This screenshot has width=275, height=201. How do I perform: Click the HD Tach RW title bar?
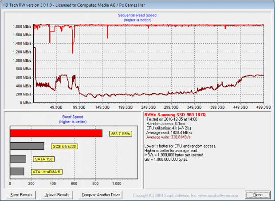(89, 4)
